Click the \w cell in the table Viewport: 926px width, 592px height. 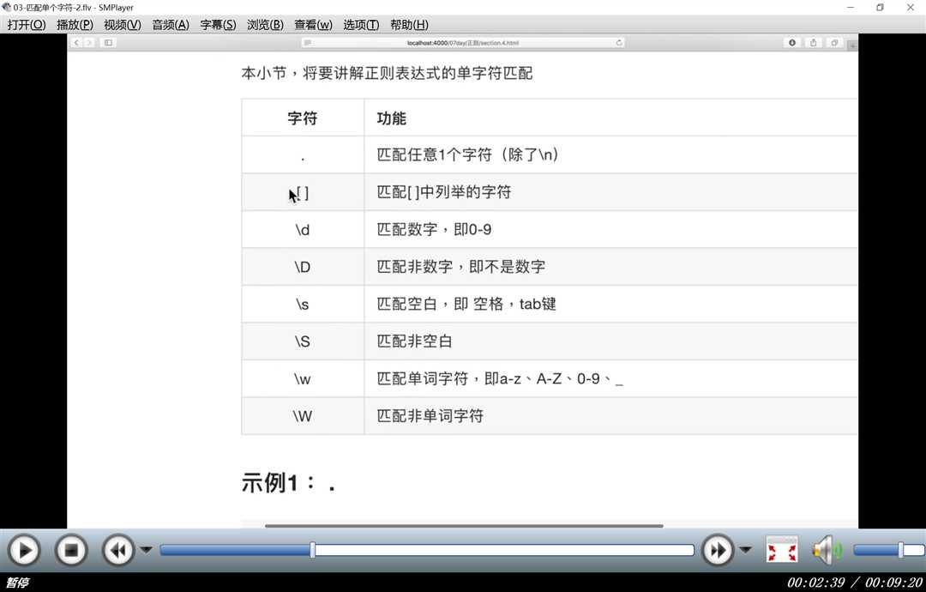[x=303, y=378]
